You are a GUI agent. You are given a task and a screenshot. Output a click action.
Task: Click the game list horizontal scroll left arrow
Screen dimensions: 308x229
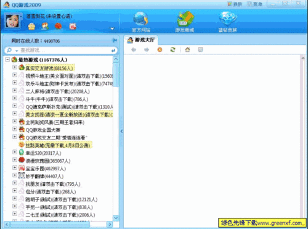pyautogui.click(x=7, y=224)
